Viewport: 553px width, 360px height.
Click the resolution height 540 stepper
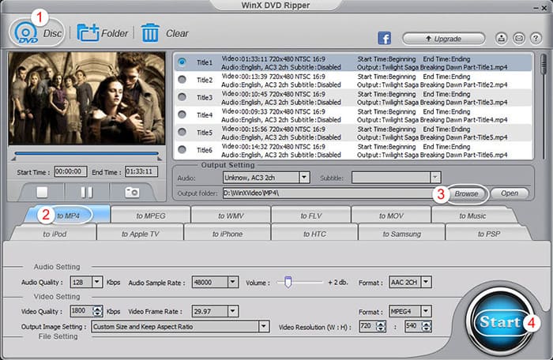tap(427, 327)
